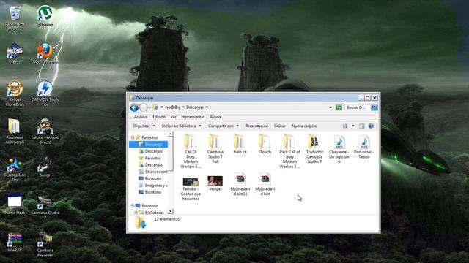Open Imágenes y v... in navigation pane
Image resolution: width=469 pixels, height=263 pixels.
pyautogui.click(x=153, y=186)
